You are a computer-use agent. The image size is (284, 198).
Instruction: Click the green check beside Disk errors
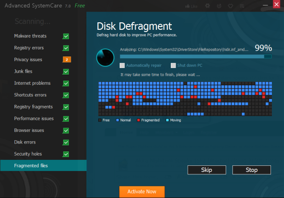coord(66,143)
